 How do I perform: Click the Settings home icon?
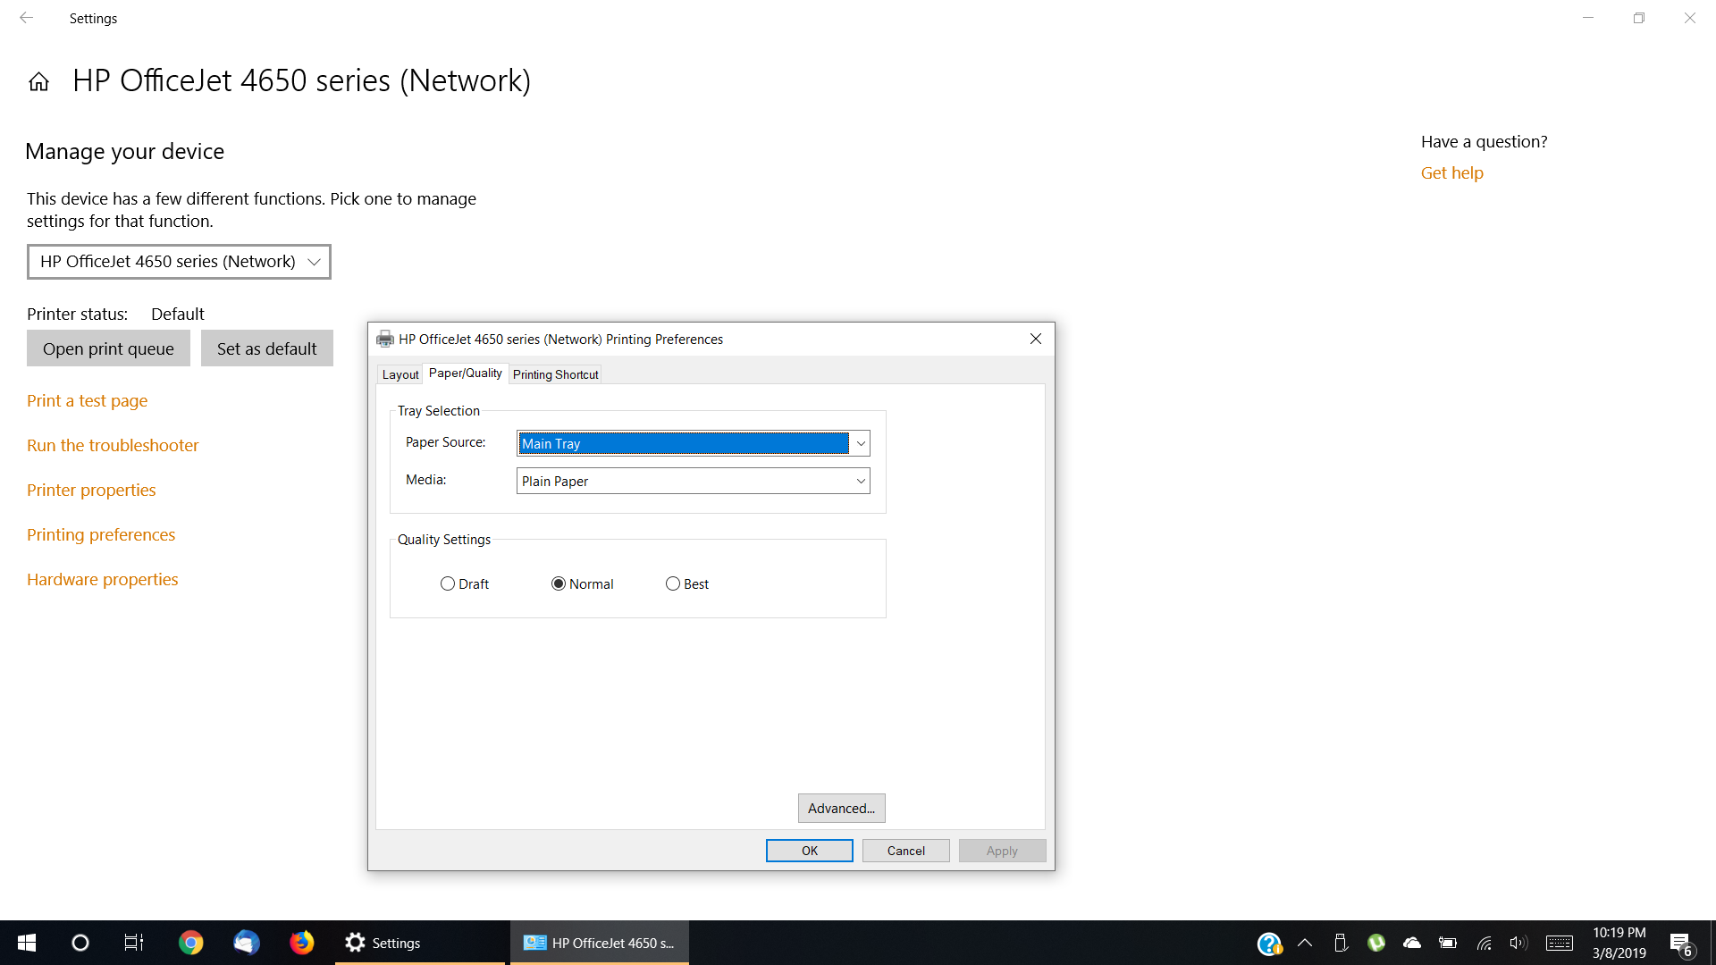coord(38,82)
